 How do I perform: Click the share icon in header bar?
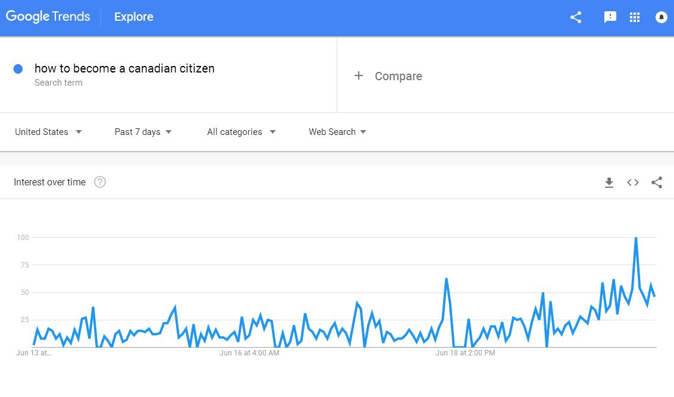576,17
